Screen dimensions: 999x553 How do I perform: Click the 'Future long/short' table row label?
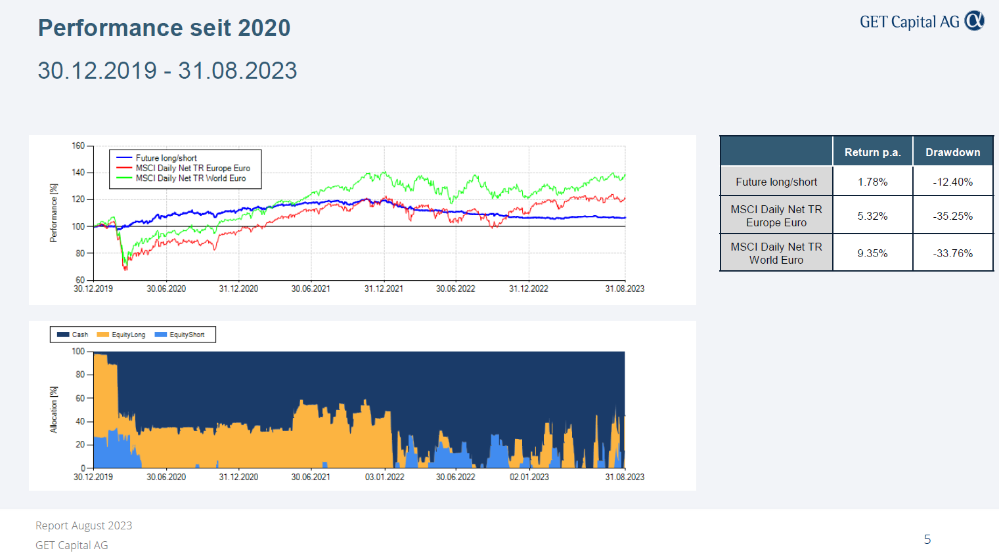pos(776,182)
